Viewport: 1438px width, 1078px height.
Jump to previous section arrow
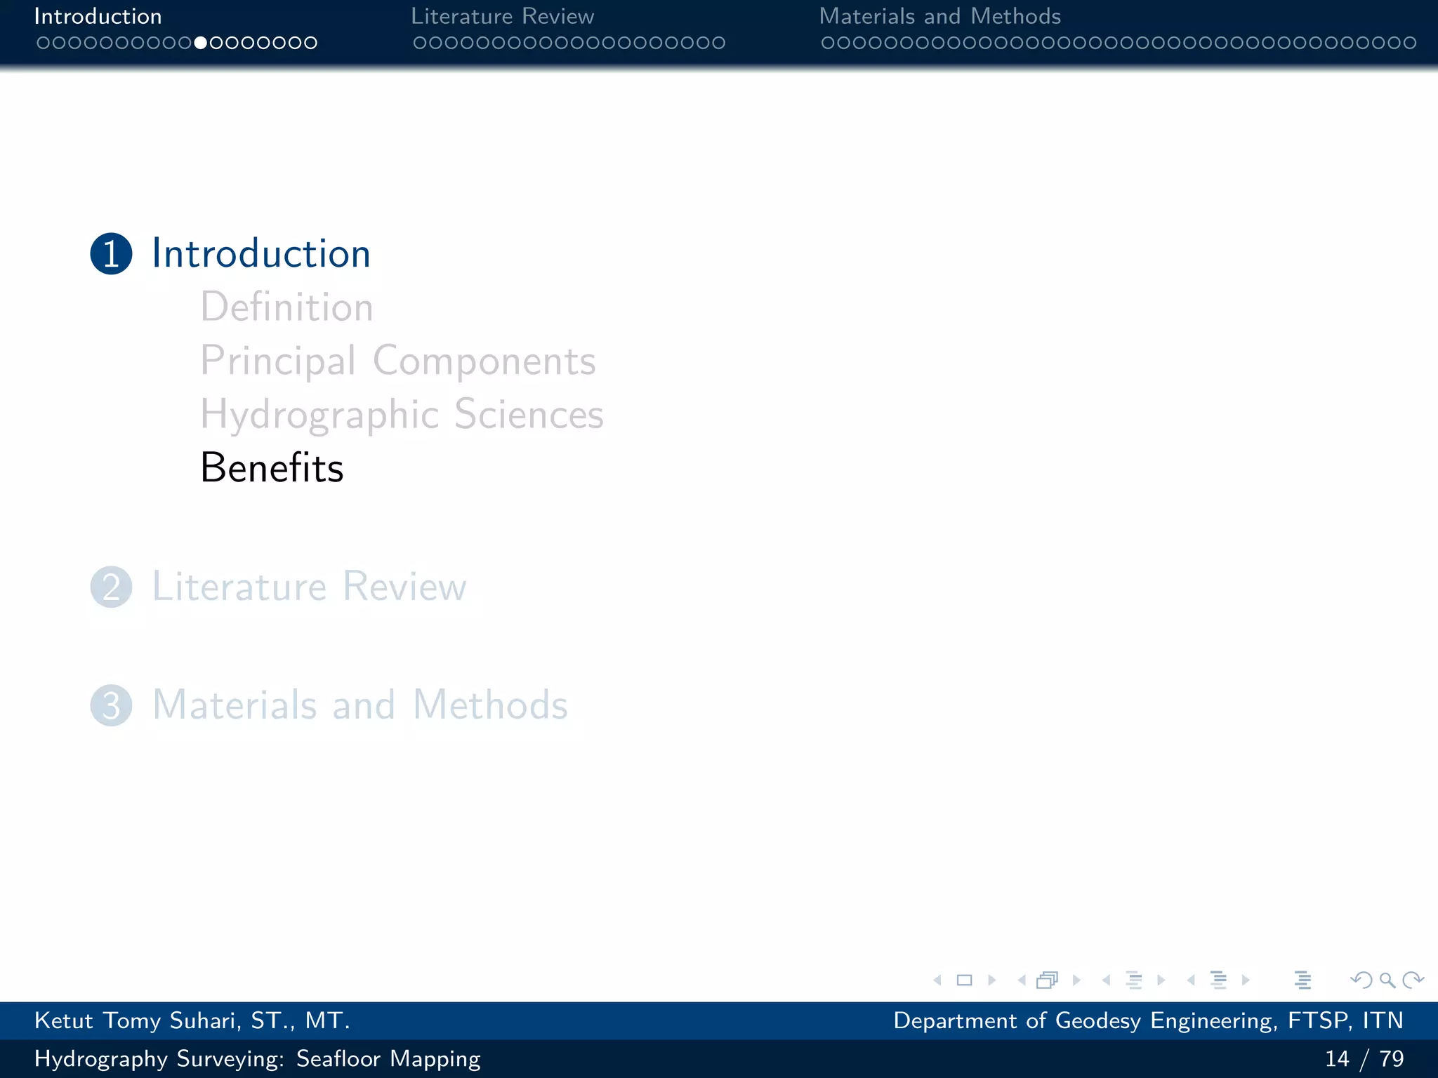coord(1191,980)
